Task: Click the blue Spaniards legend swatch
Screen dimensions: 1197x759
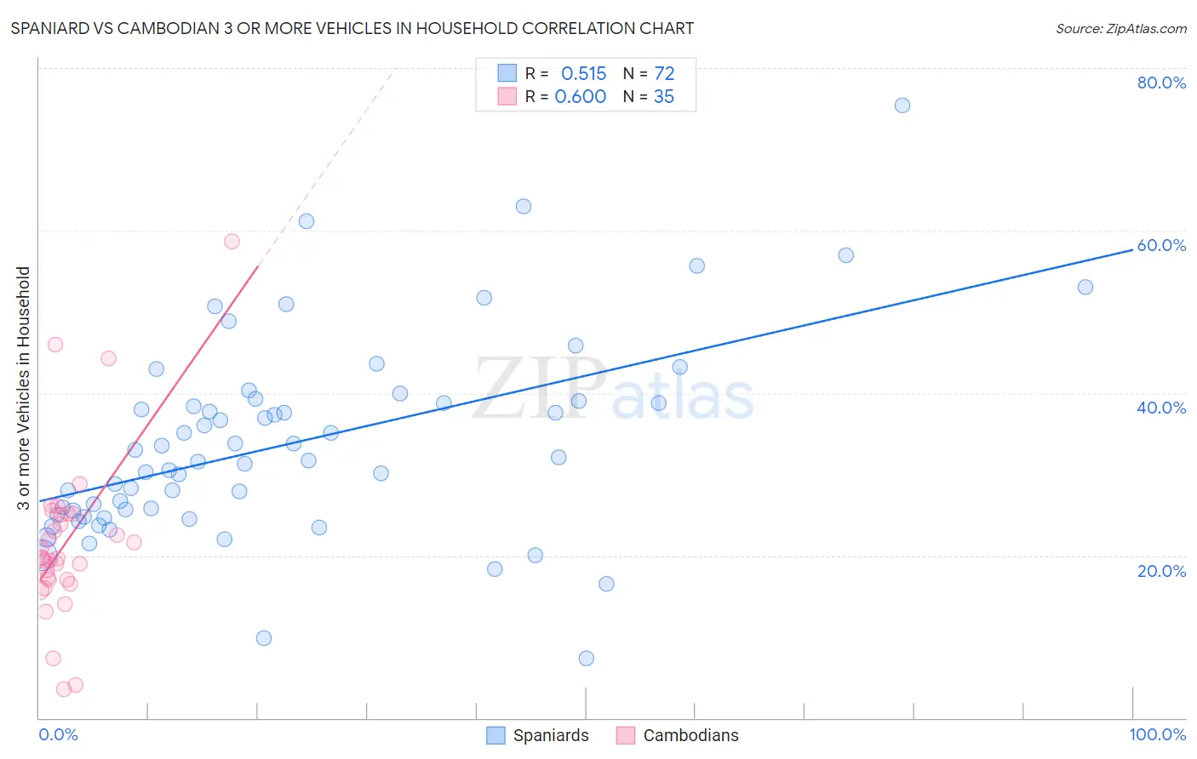Action: [495, 735]
